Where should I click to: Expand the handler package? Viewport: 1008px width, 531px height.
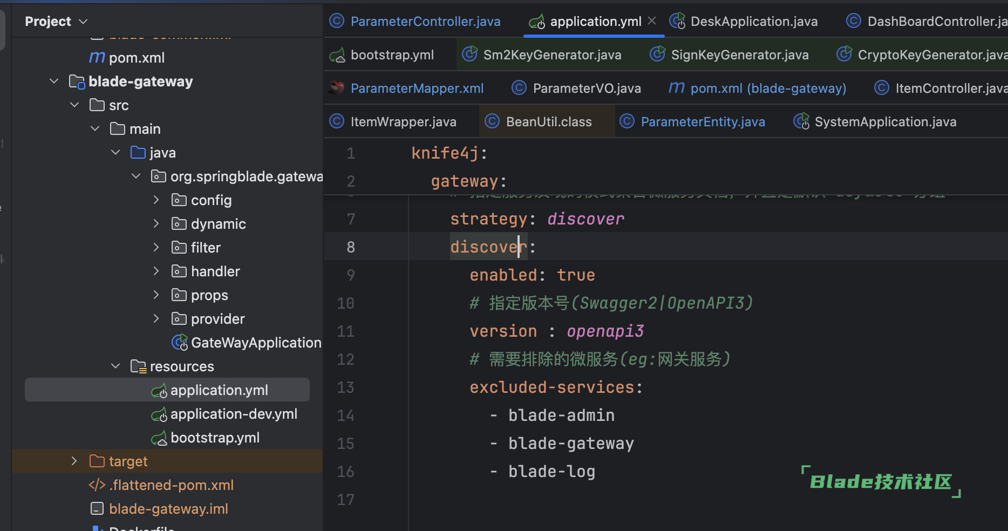pyautogui.click(x=156, y=271)
